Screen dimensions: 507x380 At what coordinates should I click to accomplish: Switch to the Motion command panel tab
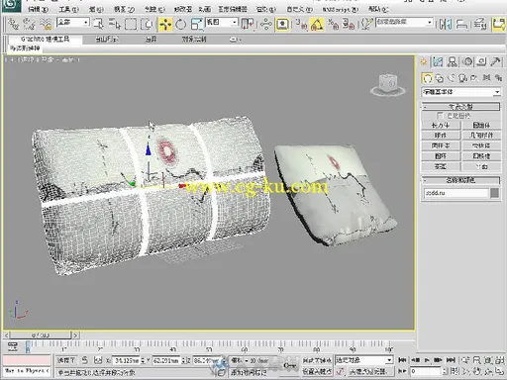pyautogui.click(x=467, y=61)
